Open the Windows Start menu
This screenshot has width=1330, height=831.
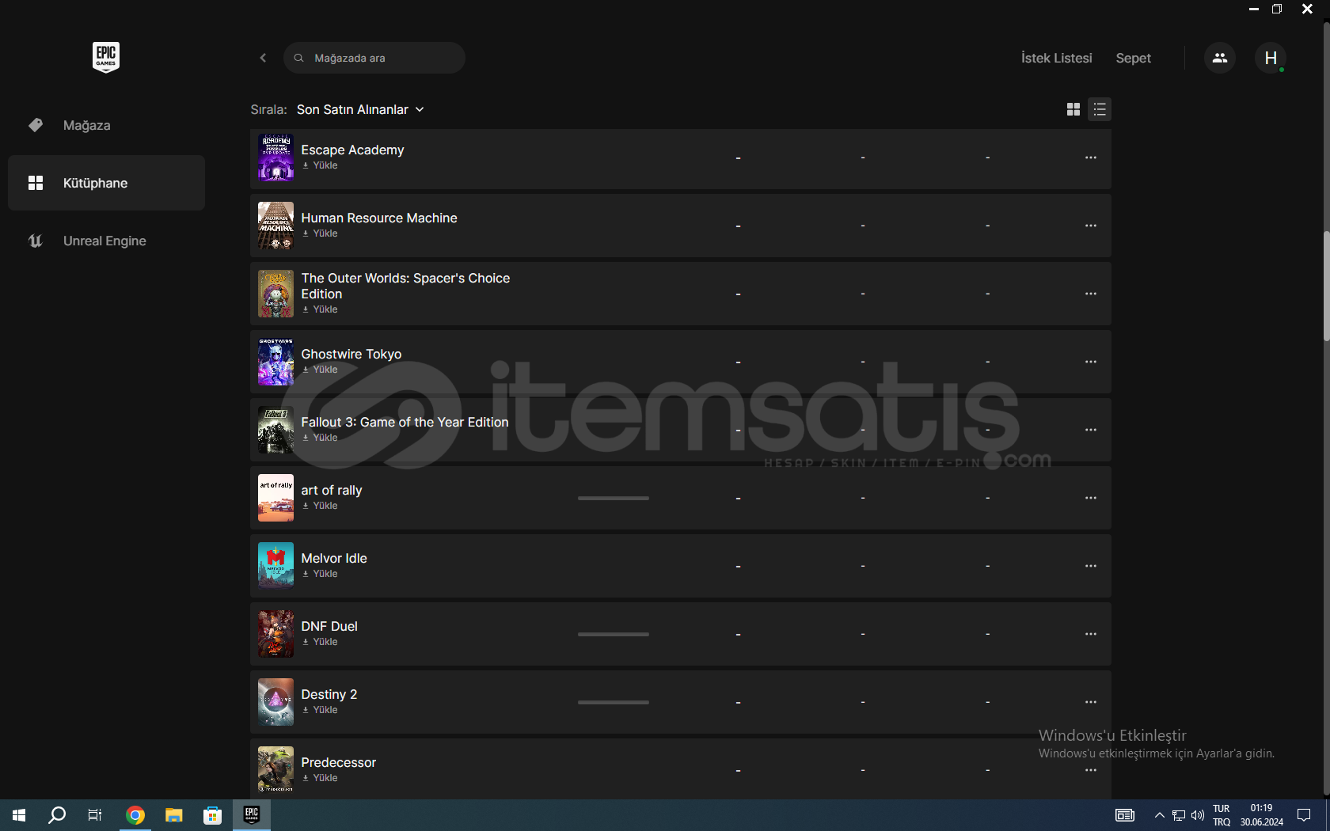[19, 815]
